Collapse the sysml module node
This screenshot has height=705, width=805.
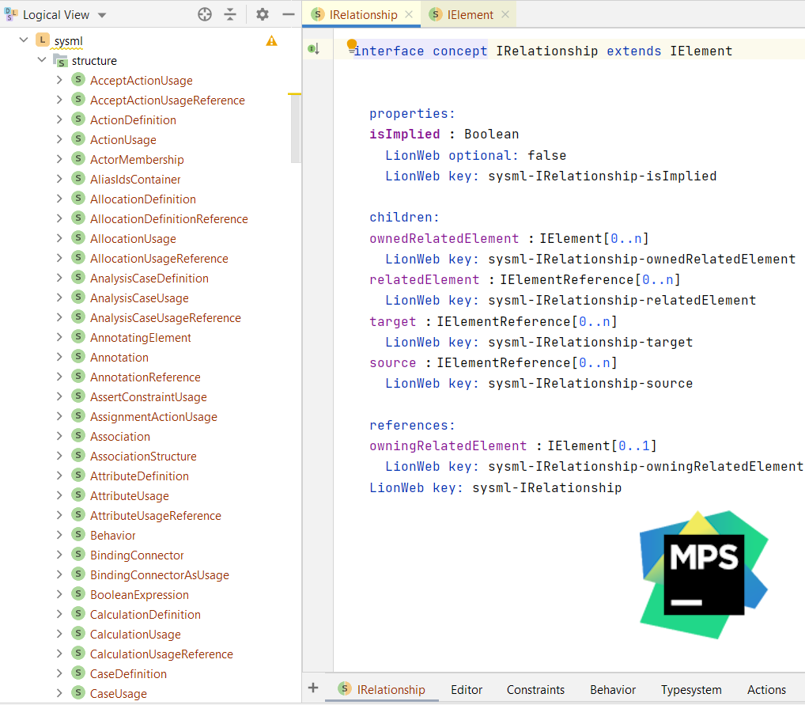click(x=23, y=40)
